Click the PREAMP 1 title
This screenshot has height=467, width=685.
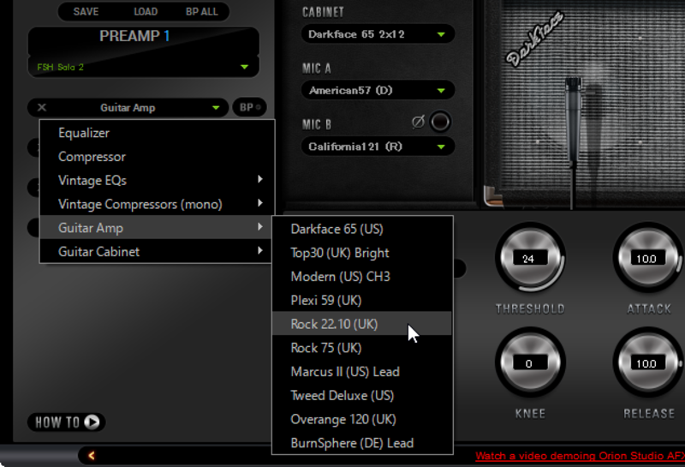134,36
